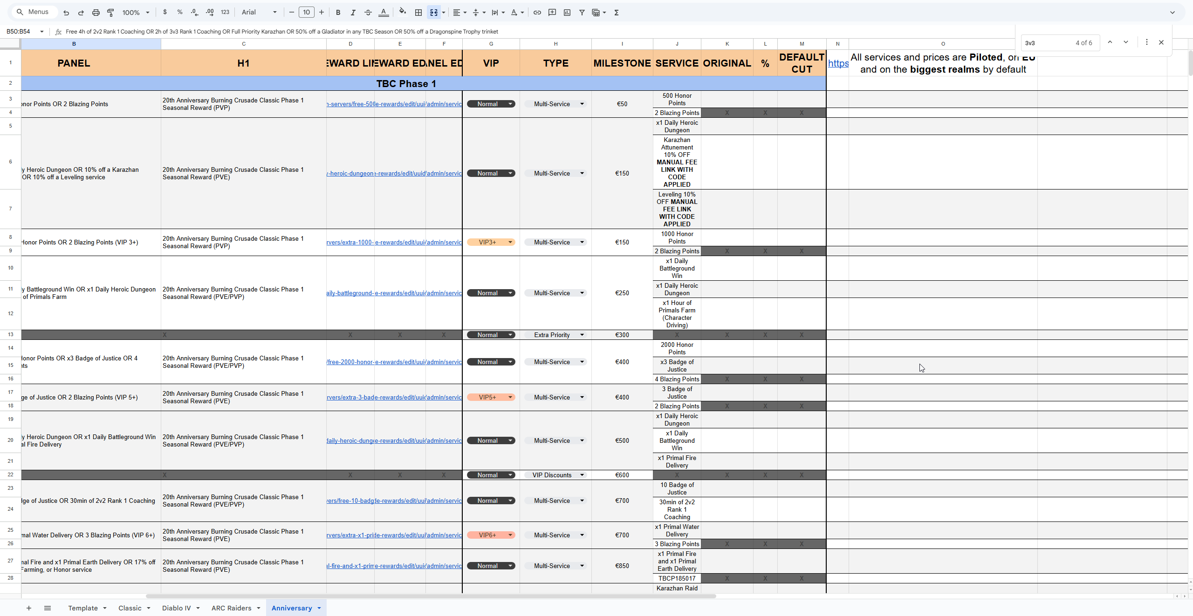The height and width of the screenshot is (616, 1193).
Task: Click the paint format icon
Action: tap(110, 13)
